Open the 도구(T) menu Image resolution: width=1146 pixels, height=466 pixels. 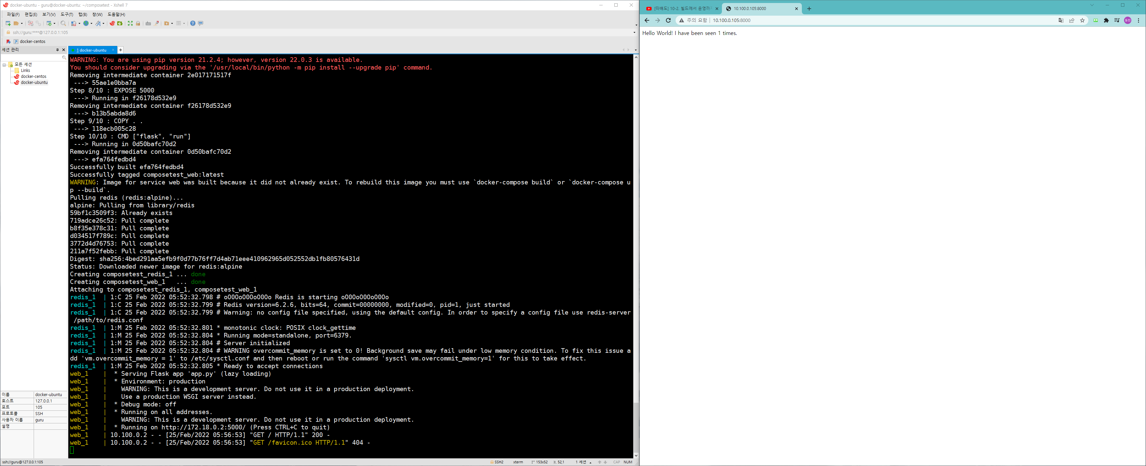point(67,15)
